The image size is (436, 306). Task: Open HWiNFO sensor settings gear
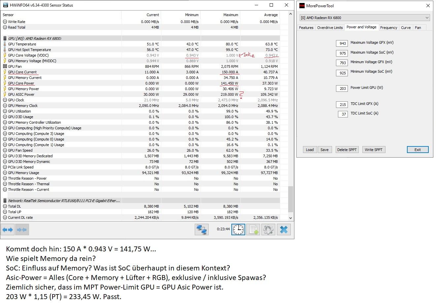coord(268,230)
